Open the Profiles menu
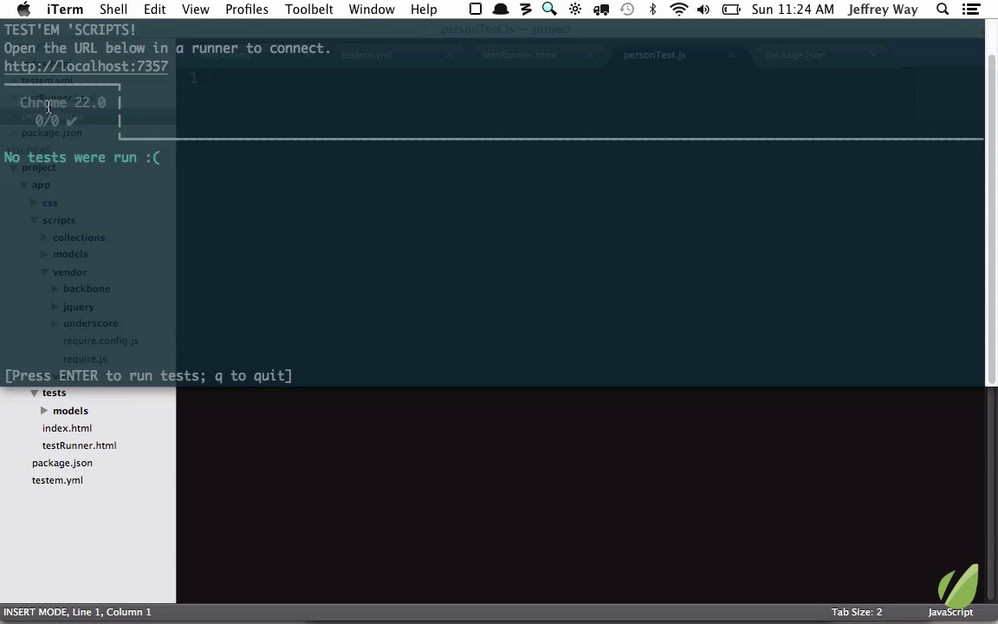998x624 pixels. pos(247,9)
